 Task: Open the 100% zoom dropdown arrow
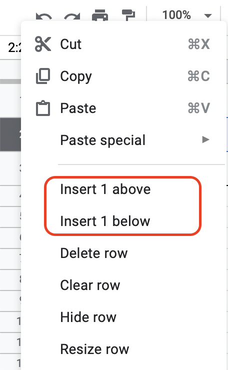pos(208,16)
